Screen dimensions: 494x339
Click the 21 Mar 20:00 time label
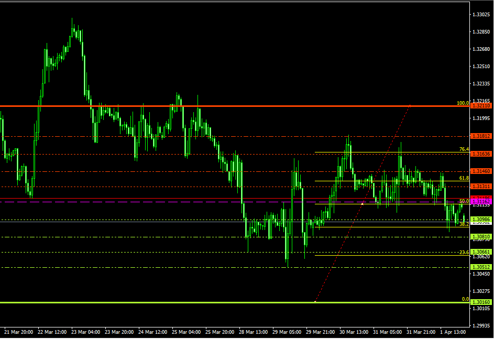pyautogui.click(x=18, y=332)
